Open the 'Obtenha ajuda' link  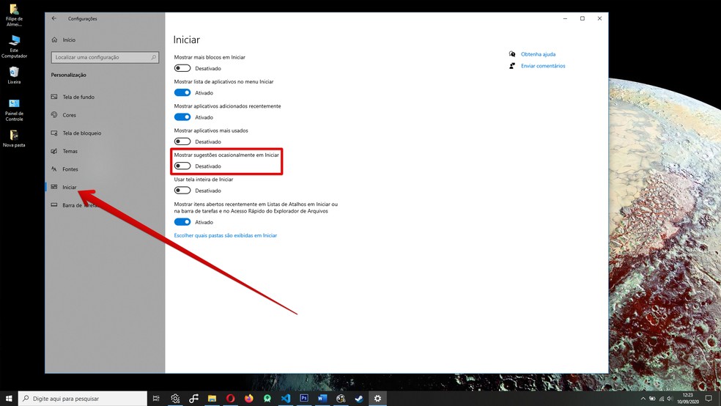538,54
